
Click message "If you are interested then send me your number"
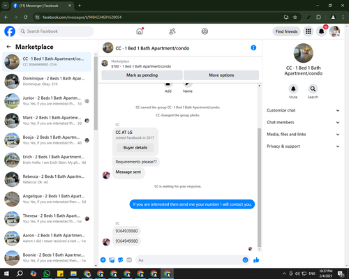click(x=192, y=204)
